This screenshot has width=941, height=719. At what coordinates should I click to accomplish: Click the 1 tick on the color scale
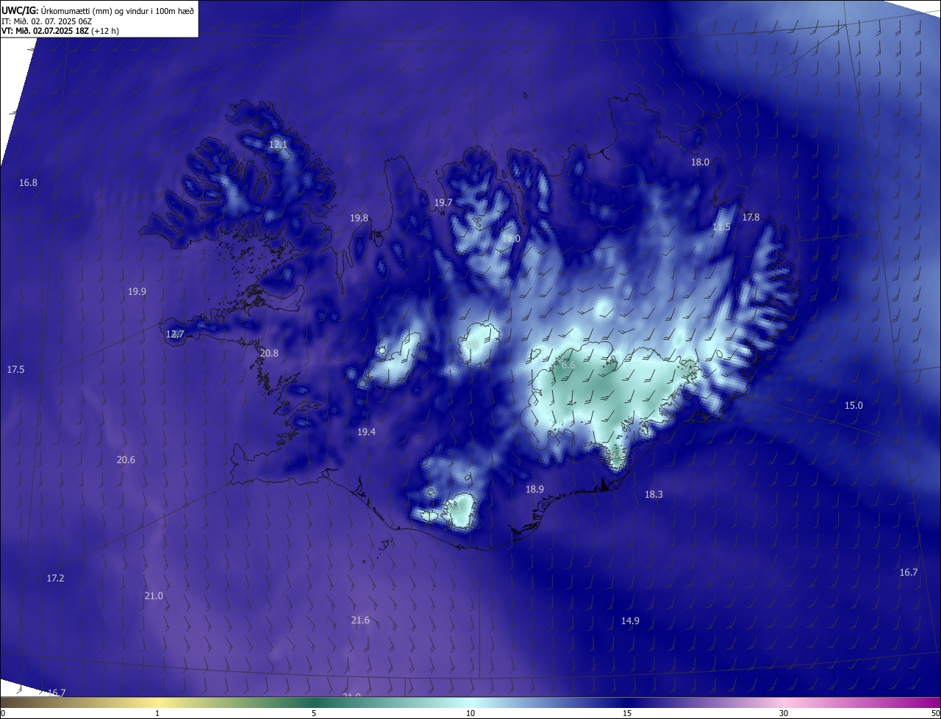157,713
